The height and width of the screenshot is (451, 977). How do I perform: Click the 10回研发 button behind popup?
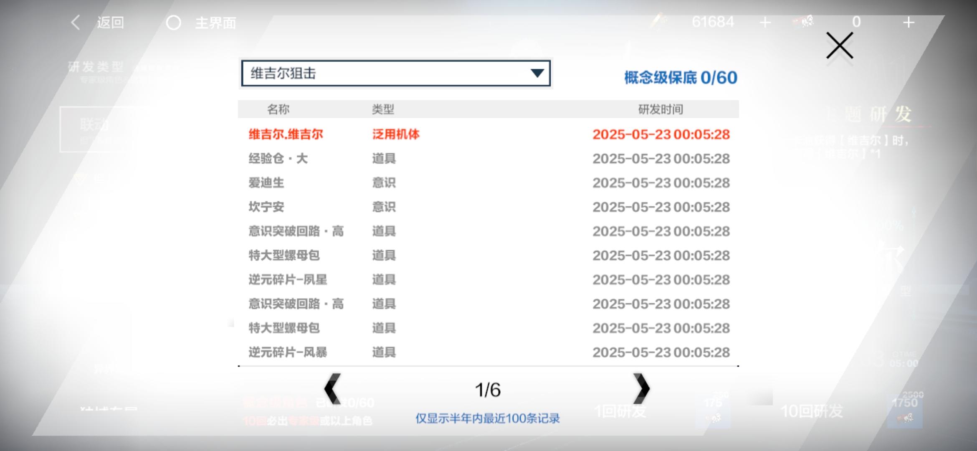[x=812, y=411]
